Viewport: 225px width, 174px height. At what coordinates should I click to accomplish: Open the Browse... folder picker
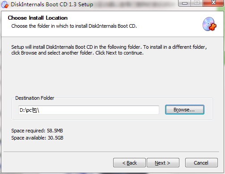[185, 110]
